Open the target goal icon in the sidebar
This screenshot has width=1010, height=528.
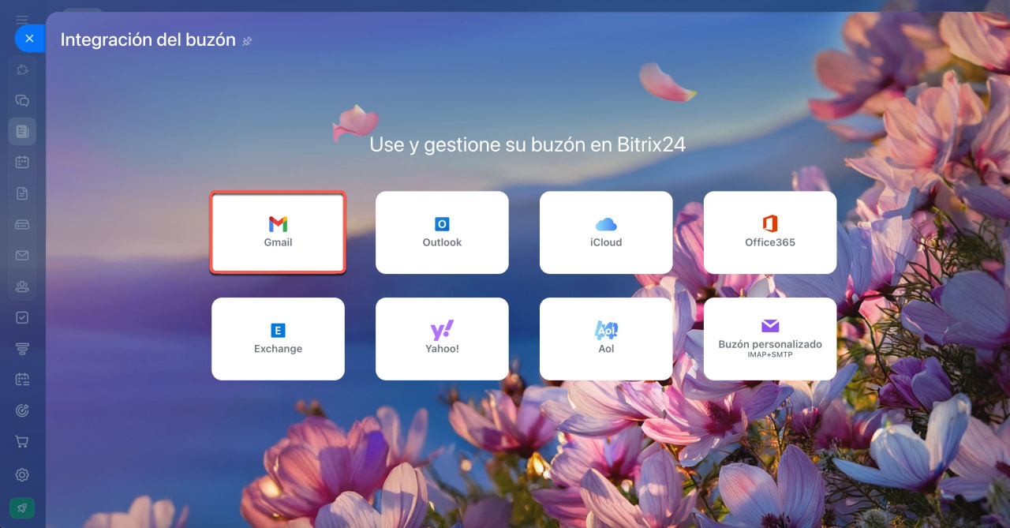[22, 410]
